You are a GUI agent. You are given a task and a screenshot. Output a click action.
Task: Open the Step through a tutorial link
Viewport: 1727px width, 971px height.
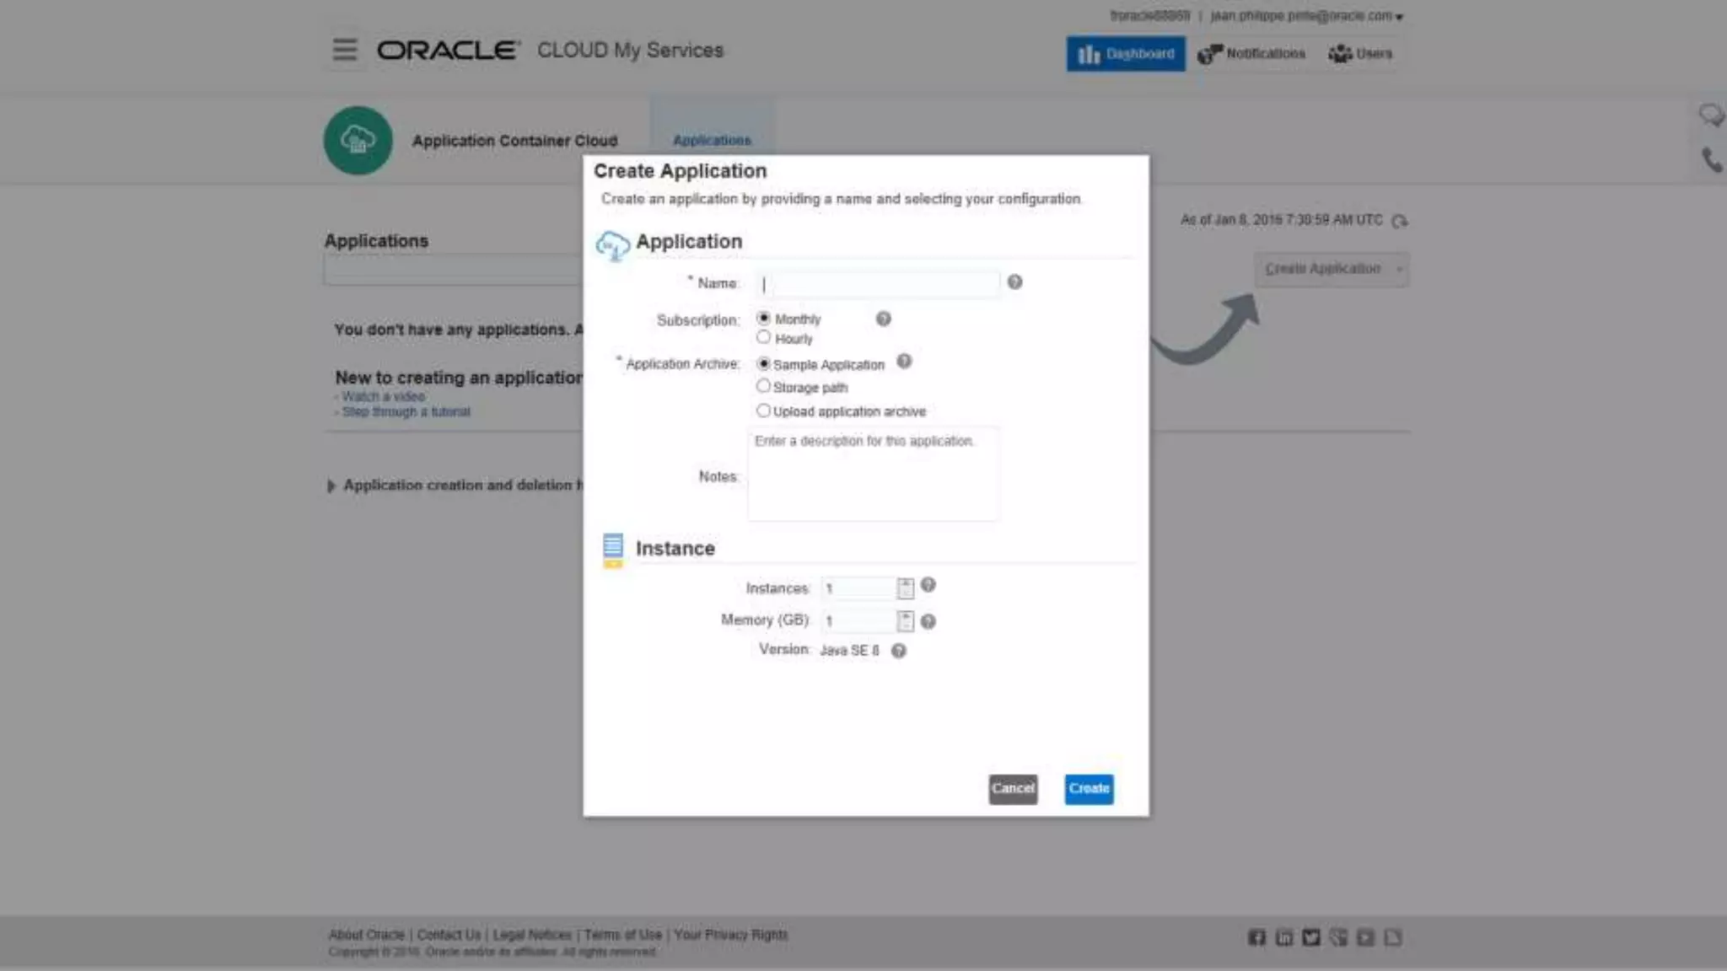coord(406,411)
